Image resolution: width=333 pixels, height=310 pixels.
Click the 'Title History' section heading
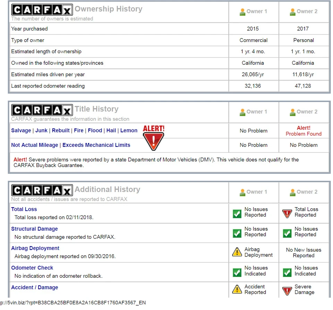pyautogui.click(x=97, y=109)
